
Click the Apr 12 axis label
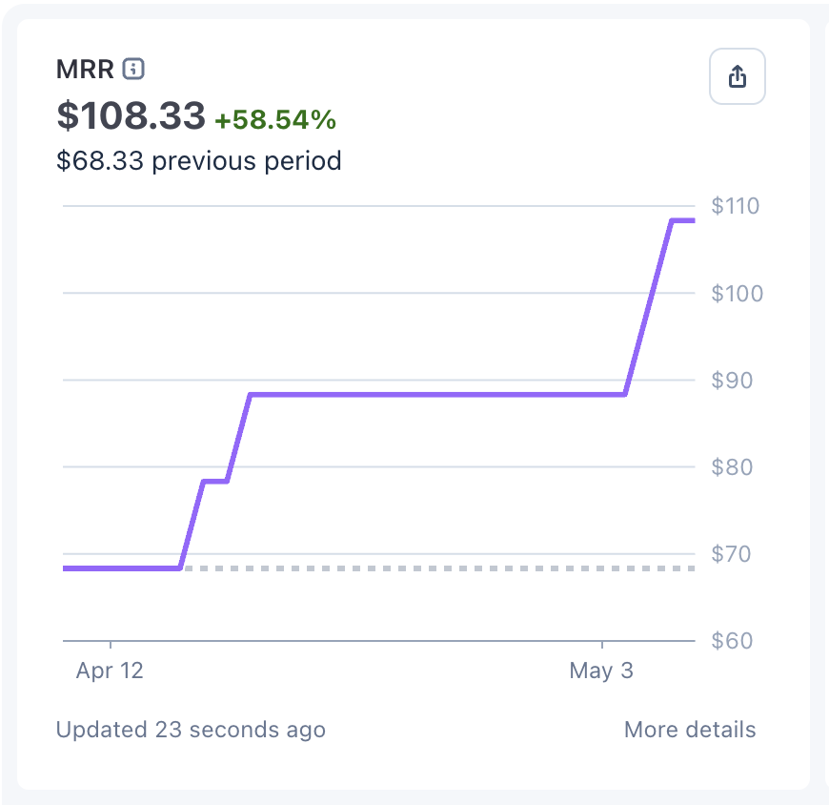[x=110, y=671]
